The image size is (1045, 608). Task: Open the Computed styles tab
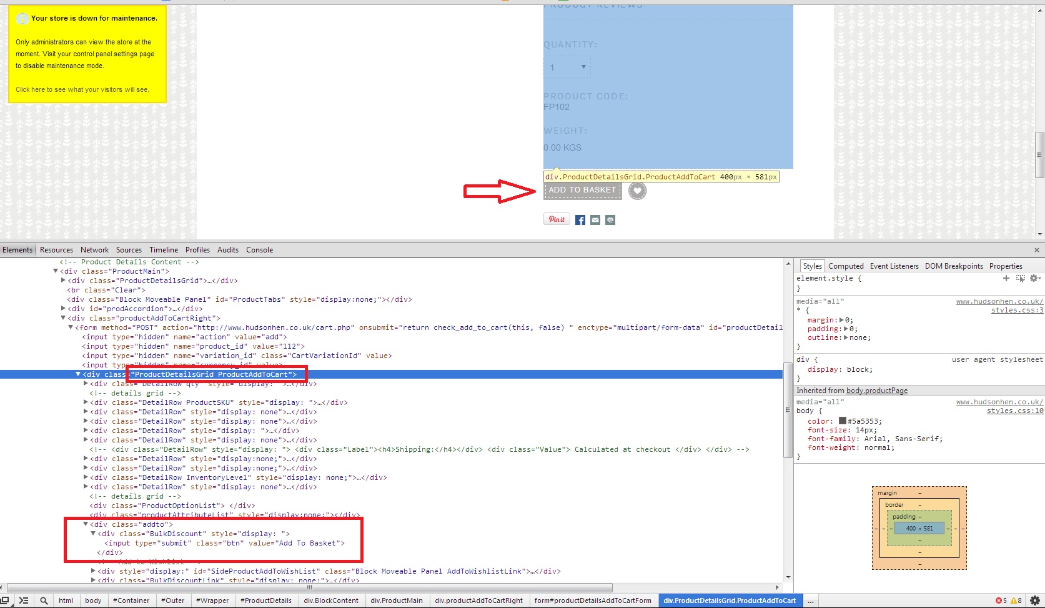click(x=846, y=266)
